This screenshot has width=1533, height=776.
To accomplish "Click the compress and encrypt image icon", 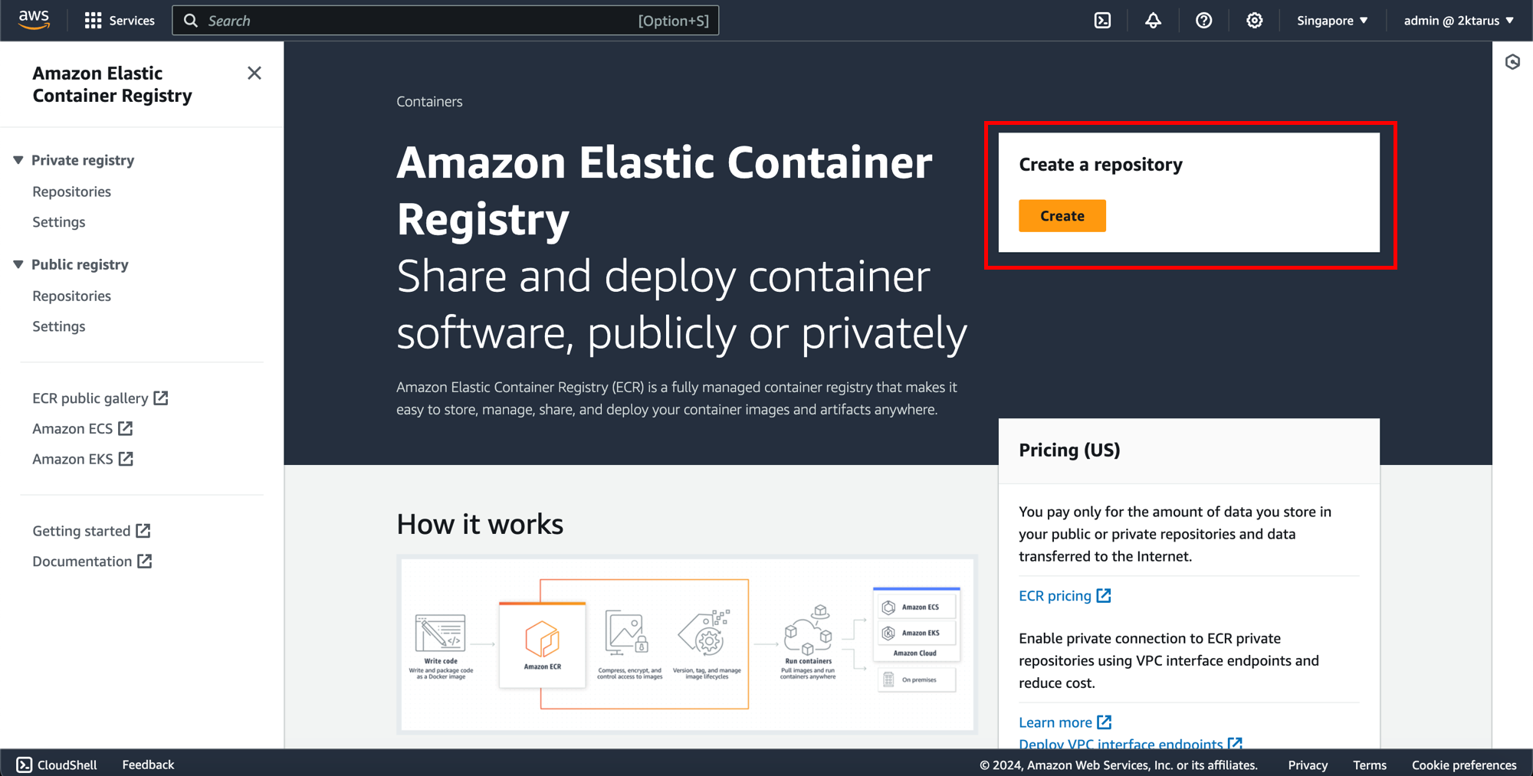I will tap(627, 633).
